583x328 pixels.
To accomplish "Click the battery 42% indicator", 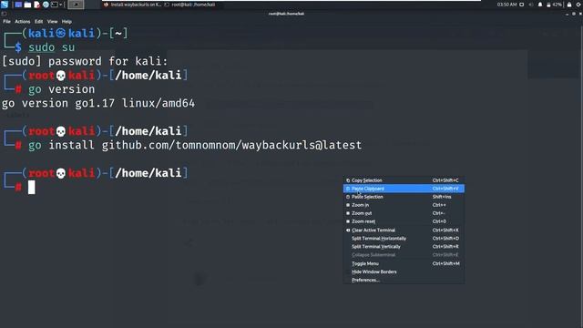I will pyautogui.click(x=554, y=5).
